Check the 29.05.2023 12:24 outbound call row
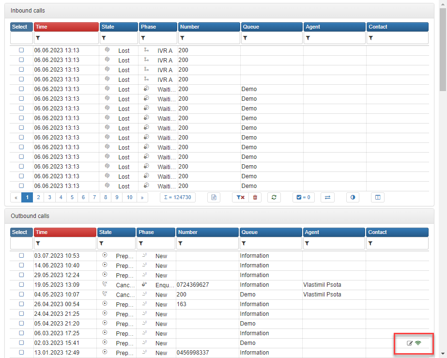 click(x=21, y=275)
